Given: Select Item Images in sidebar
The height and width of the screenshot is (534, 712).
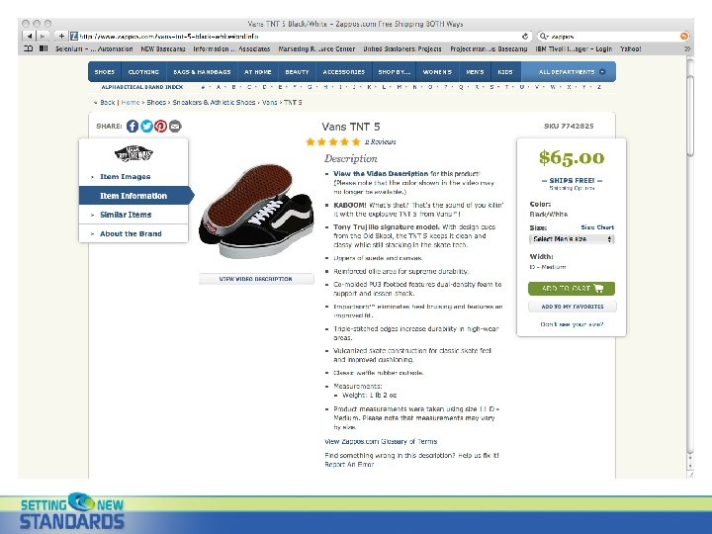Looking at the screenshot, I should coord(126,177).
